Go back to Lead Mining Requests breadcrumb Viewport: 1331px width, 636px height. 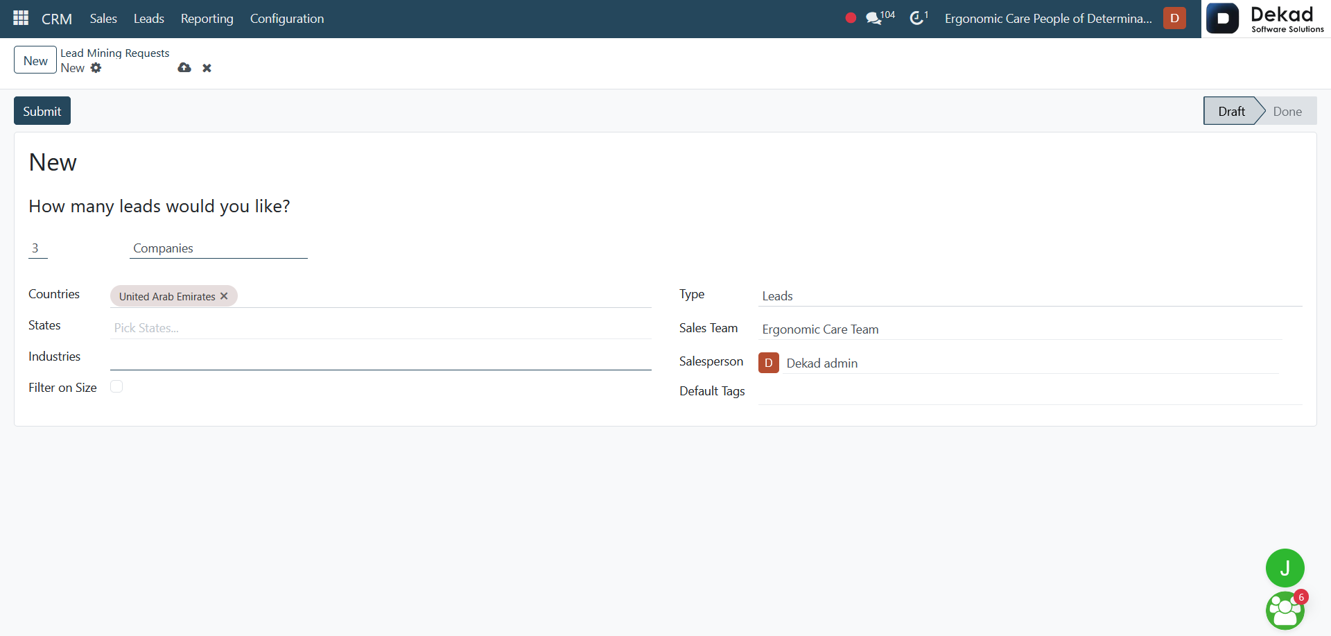pos(114,53)
